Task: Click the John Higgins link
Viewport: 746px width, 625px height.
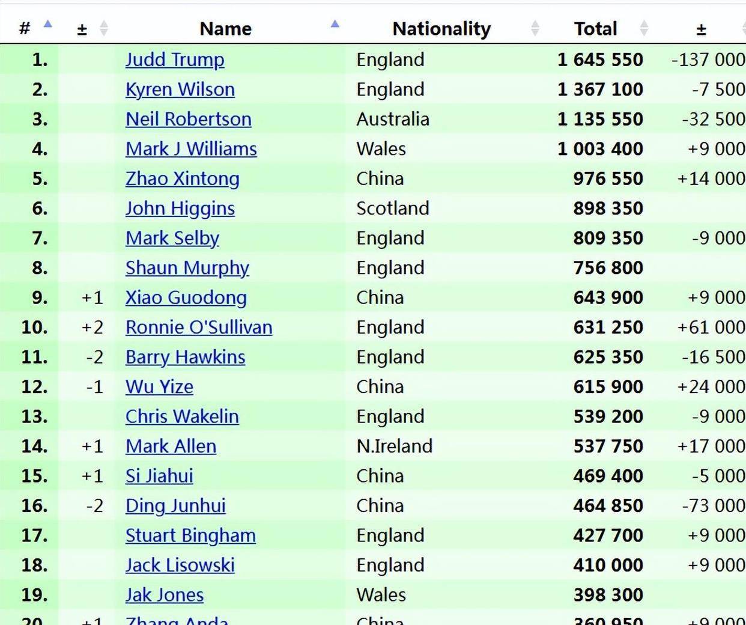Action: 180,209
